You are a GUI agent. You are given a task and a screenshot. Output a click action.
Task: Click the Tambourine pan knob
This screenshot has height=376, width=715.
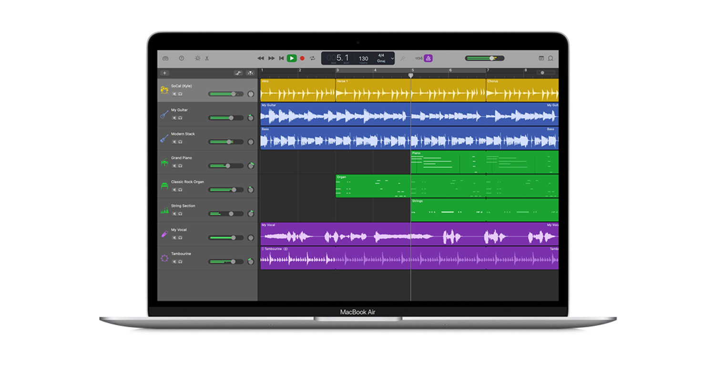pyautogui.click(x=251, y=261)
